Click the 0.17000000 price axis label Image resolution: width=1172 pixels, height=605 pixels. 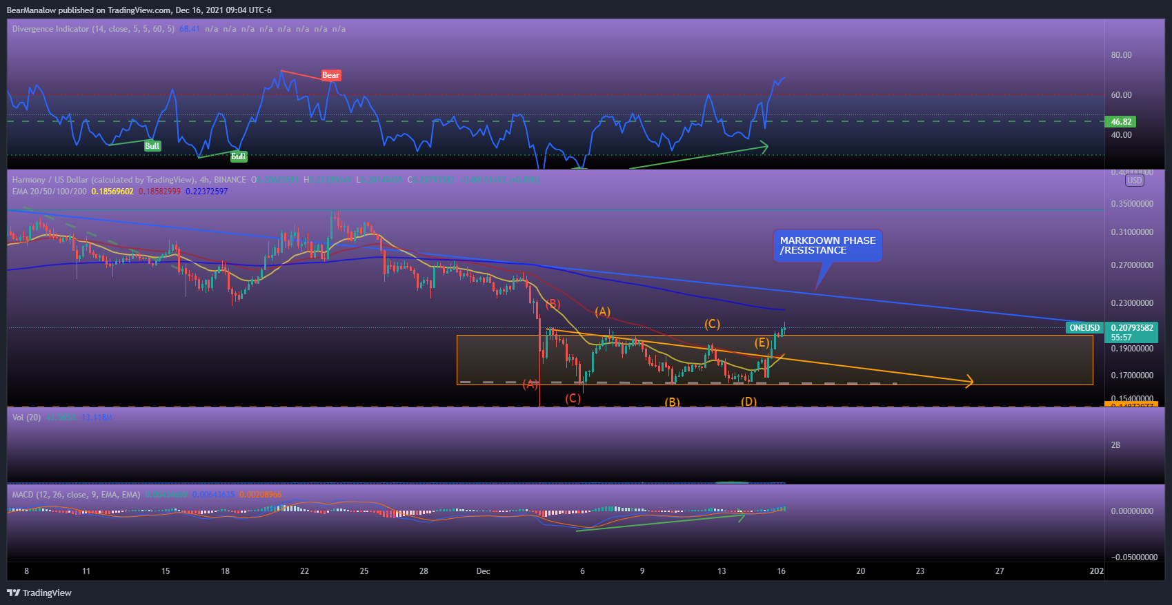pyautogui.click(x=1132, y=376)
